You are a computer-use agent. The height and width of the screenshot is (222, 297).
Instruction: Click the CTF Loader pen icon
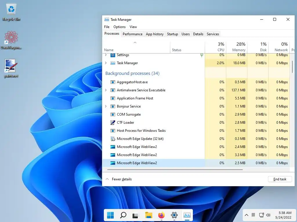113,123
